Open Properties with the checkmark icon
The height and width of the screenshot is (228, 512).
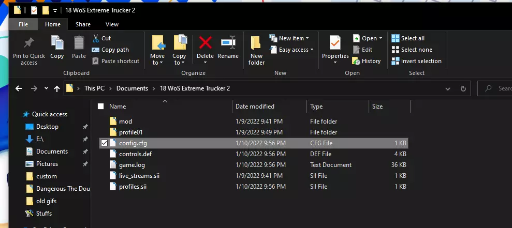click(x=335, y=43)
